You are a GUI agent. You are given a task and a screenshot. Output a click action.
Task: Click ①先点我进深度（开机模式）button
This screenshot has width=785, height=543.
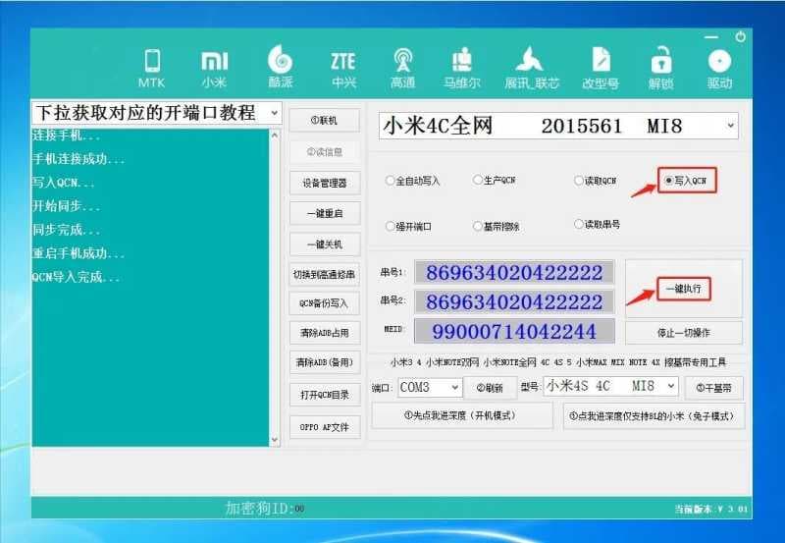[x=461, y=415]
